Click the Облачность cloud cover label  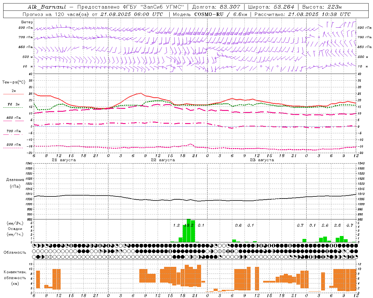click(x=15, y=253)
